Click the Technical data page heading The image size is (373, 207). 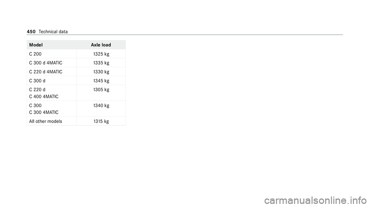[53, 31]
